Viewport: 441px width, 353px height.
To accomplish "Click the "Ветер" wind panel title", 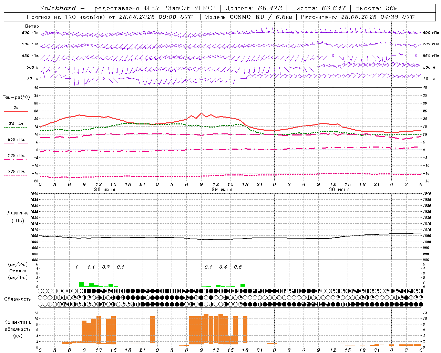I will tap(32, 26).
